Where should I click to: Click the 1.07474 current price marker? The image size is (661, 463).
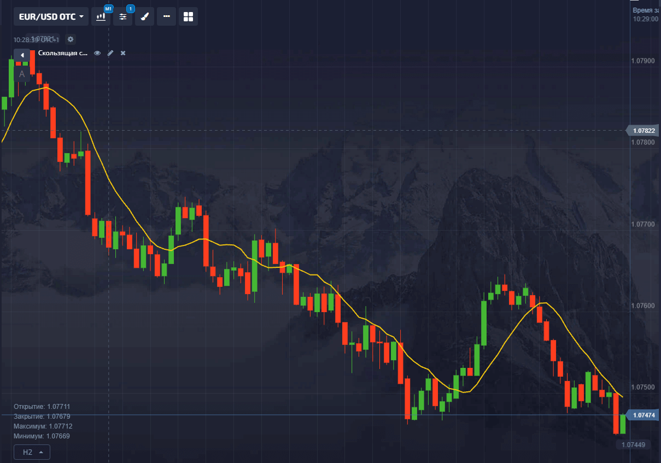pos(643,415)
